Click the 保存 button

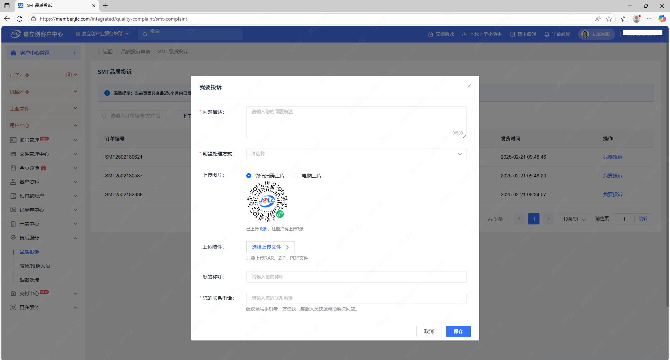(x=459, y=331)
